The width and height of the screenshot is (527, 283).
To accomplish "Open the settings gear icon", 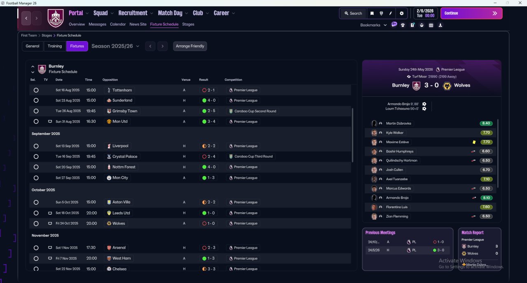I will coord(402,13).
